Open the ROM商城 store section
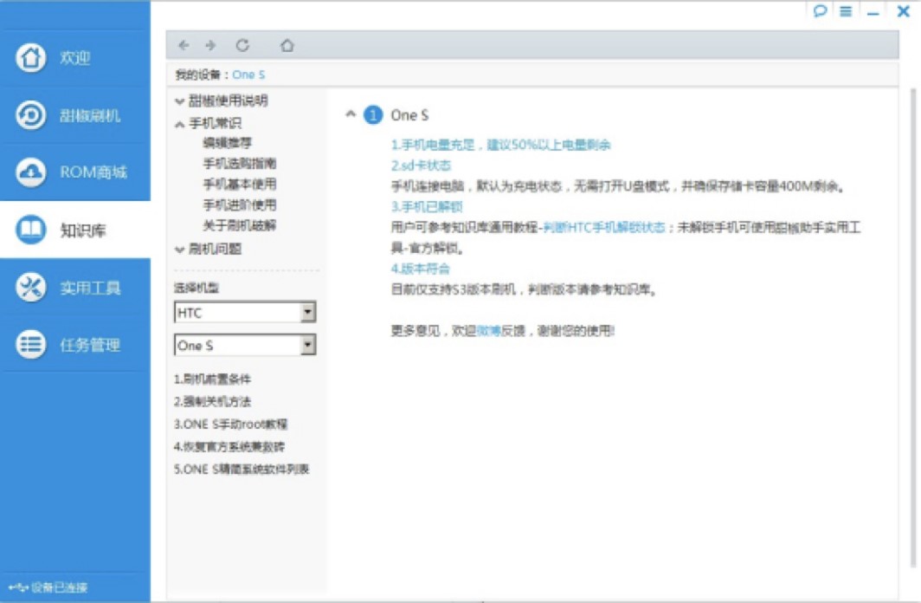The height and width of the screenshot is (603, 921). pyautogui.click(x=75, y=172)
